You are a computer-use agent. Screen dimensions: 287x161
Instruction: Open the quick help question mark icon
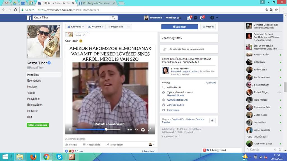coord(212,18)
